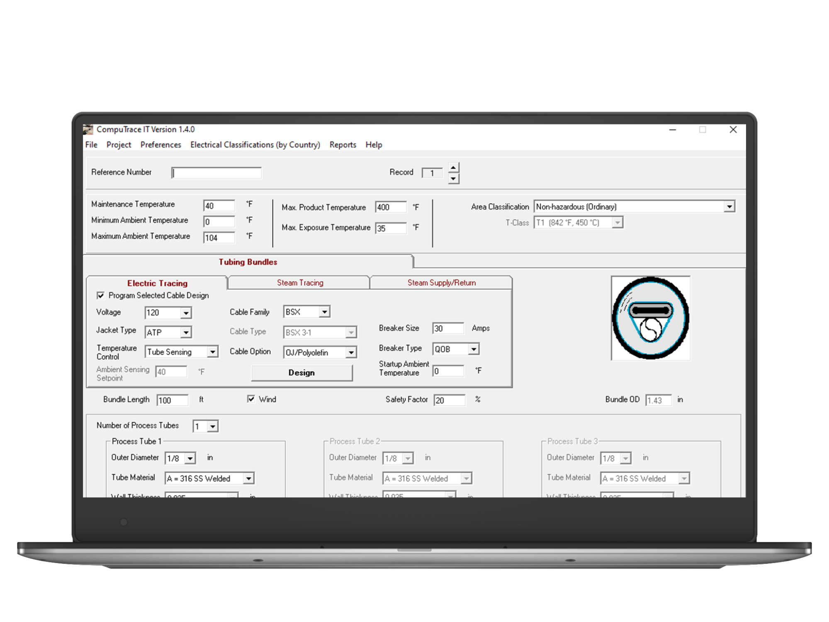Click the Maximum Ambient Temperature field
The height and width of the screenshot is (622, 829).
[x=219, y=238]
